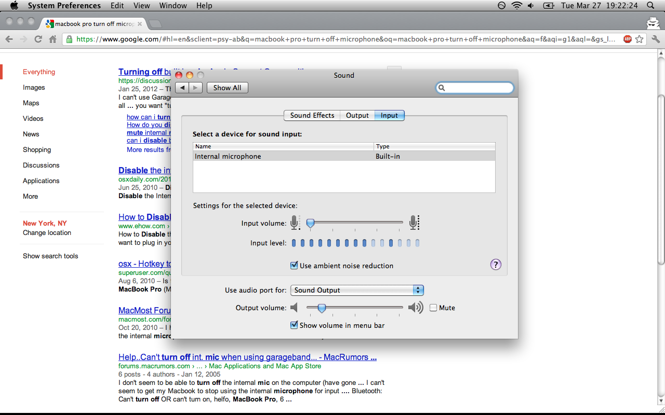
Task: Click the Chrome back arrow
Action: pyautogui.click(x=9, y=39)
